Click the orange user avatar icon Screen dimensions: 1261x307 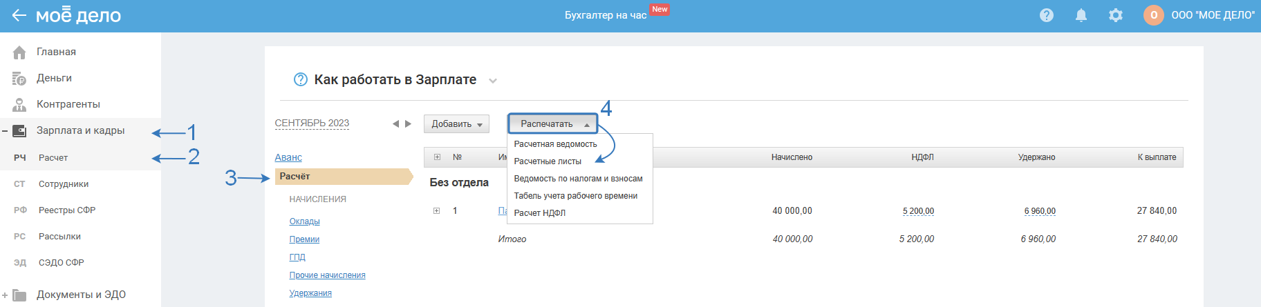coord(1154,15)
